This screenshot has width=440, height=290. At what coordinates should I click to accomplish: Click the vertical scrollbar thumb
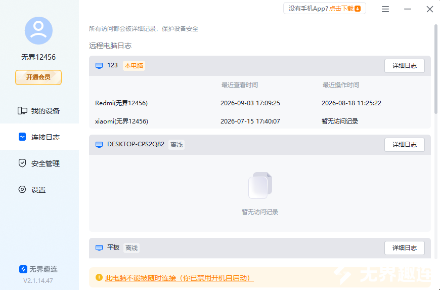[436, 69]
